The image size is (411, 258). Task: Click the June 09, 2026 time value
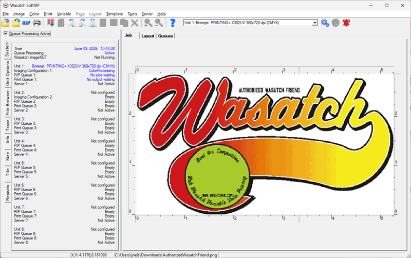pyautogui.click(x=95, y=48)
